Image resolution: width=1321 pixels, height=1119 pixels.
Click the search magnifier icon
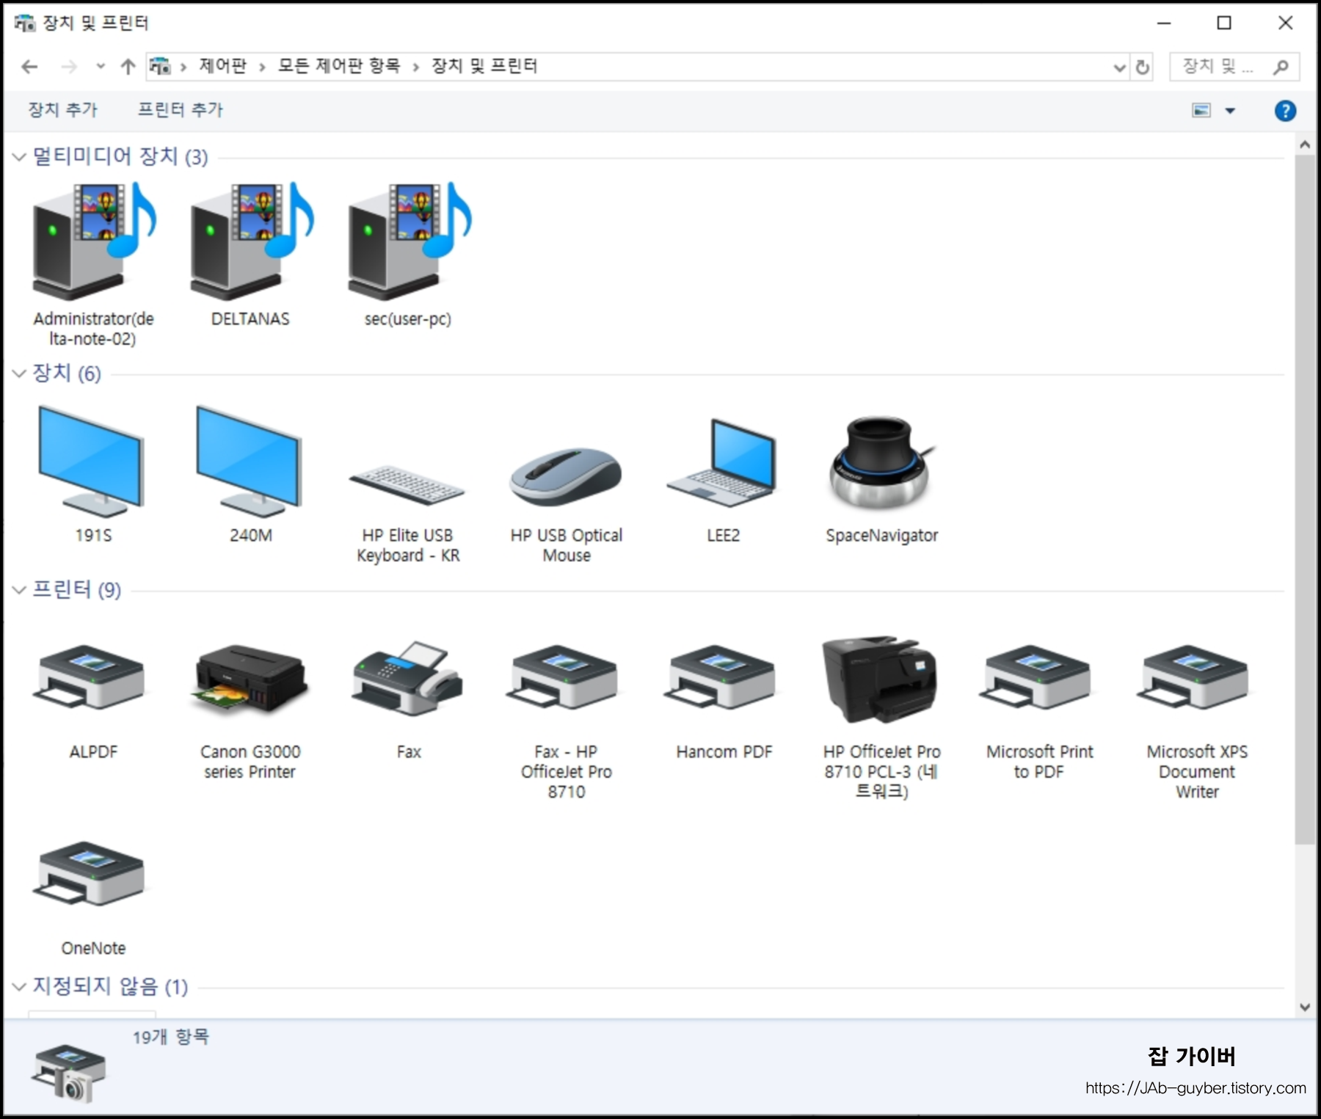(x=1281, y=68)
